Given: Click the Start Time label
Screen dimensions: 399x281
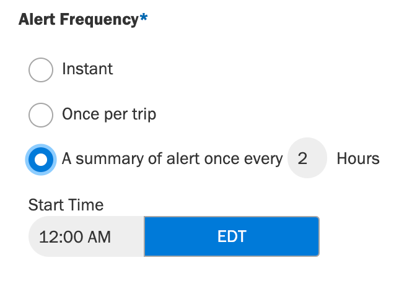Looking at the screenshot, I should [x=66, y=205].
